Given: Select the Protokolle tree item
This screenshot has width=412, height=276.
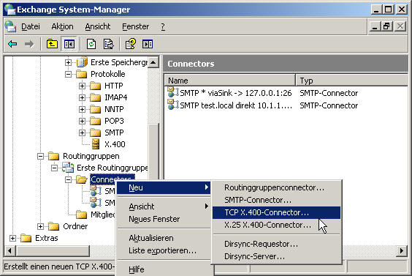Looking at the screenshot, I should click(107, 74).
